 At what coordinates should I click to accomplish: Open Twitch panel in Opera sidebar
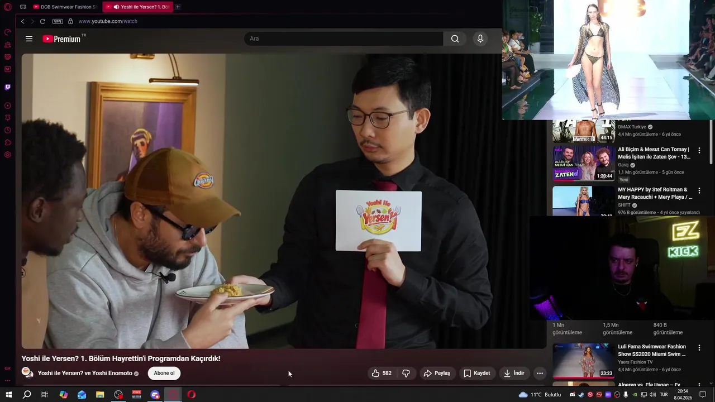[x=8, y=87]
